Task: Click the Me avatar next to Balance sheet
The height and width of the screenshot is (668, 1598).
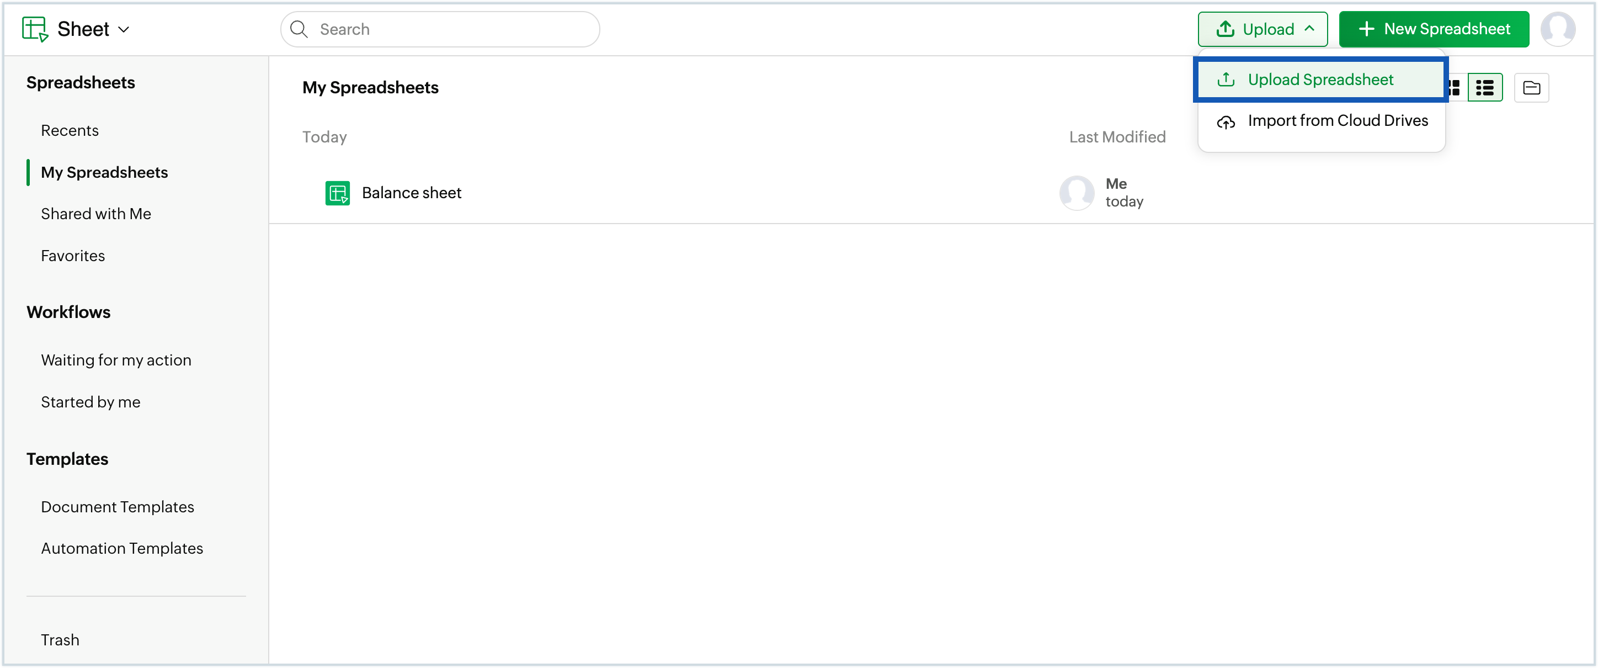Action: pyautogui.click(x=1077, y=193)
